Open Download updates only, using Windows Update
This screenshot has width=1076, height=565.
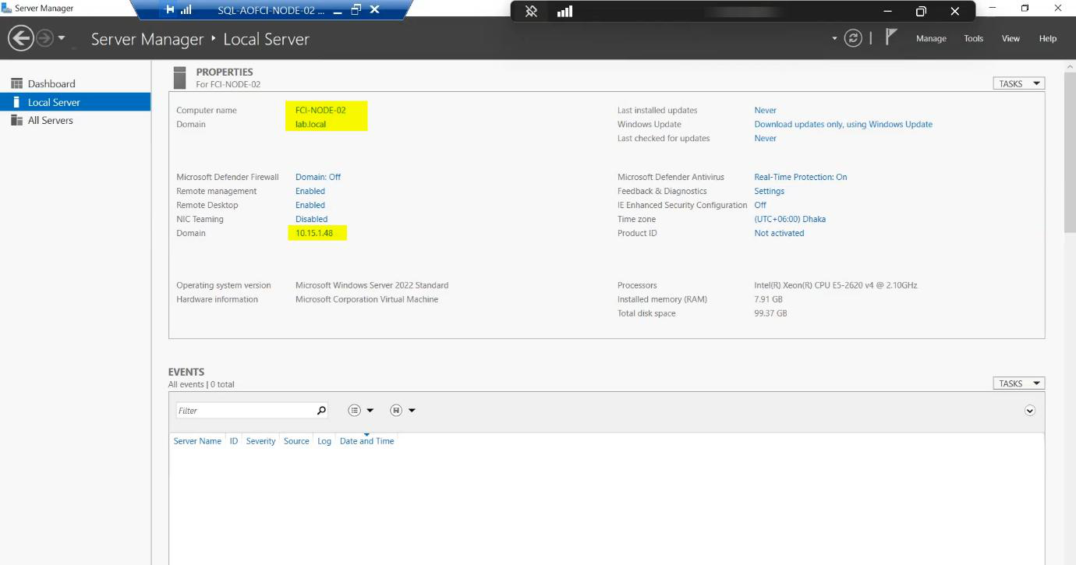tap(843, 124)
